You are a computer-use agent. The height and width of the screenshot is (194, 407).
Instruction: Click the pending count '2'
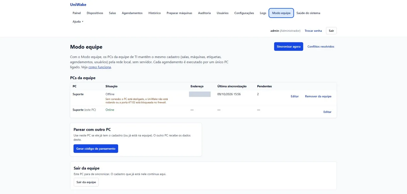[258, 94]
